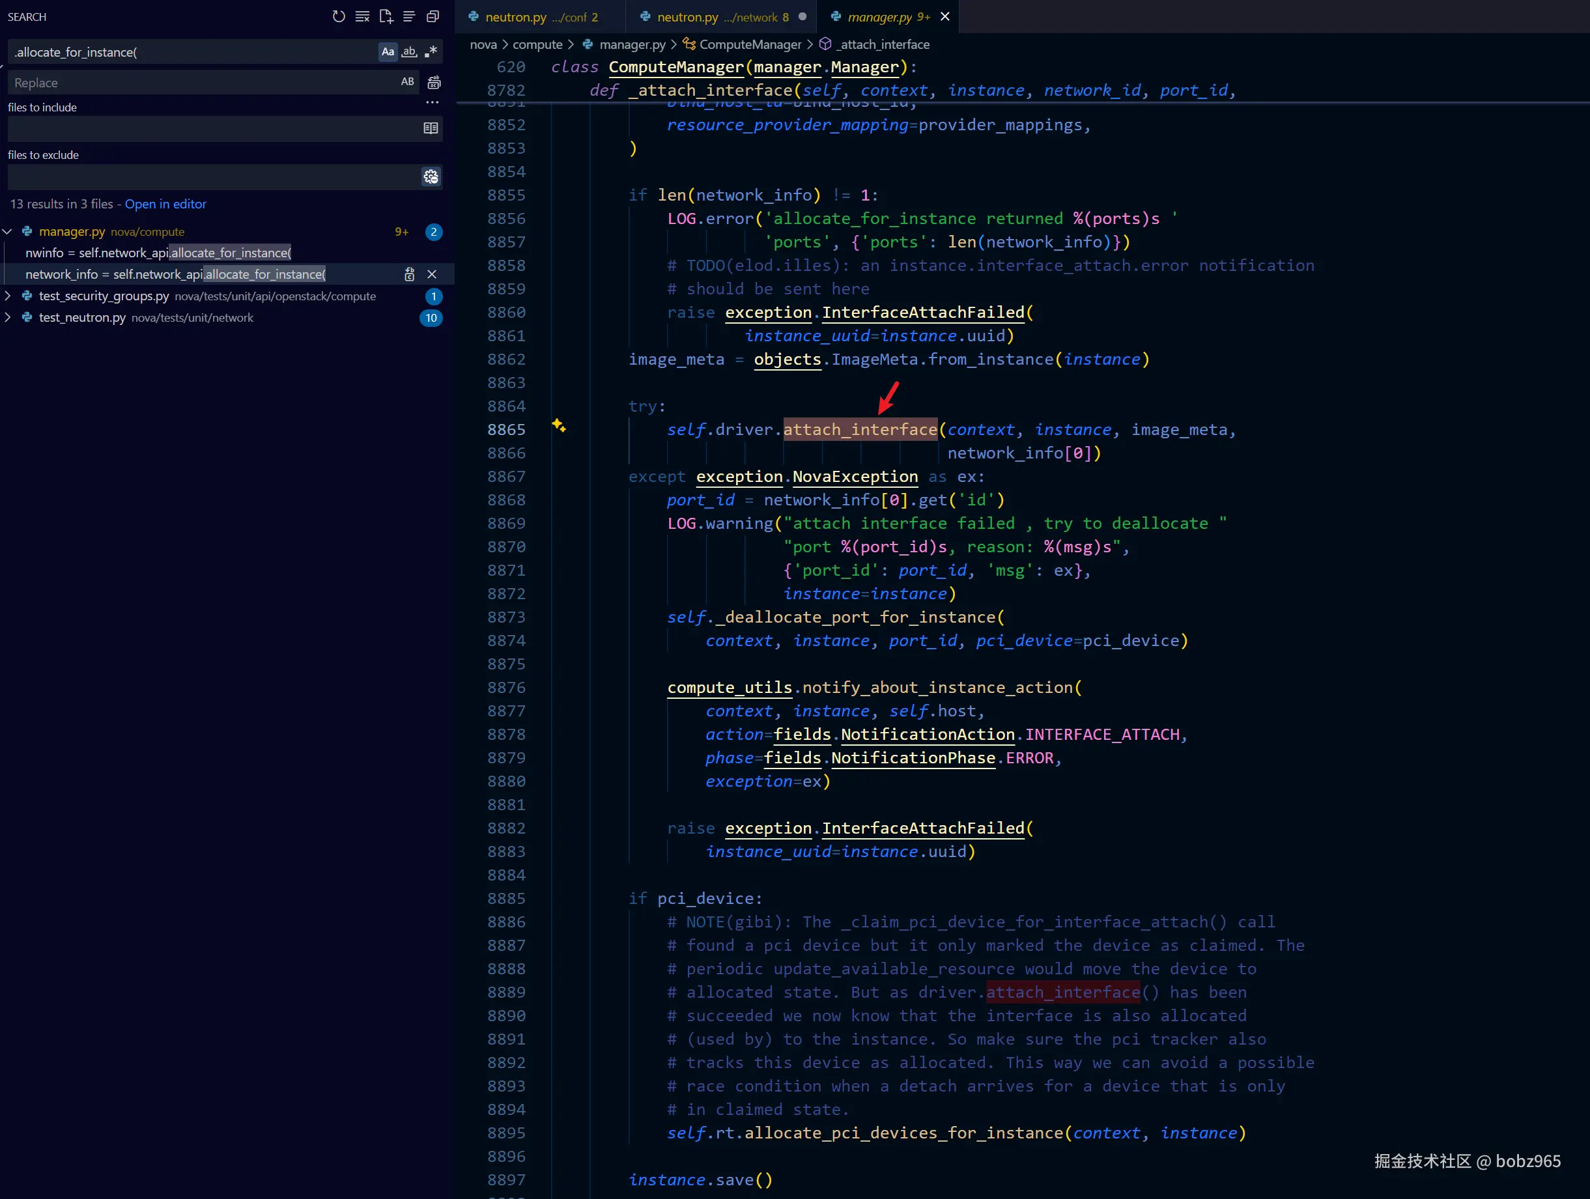Click the sparkle code action icon

(x=558, y=427)
